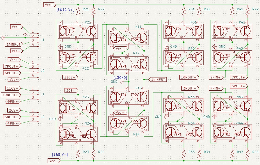Select the 10NOUT+ label below P32
This screenshot has width=260, height=165.
coord(189,77)
